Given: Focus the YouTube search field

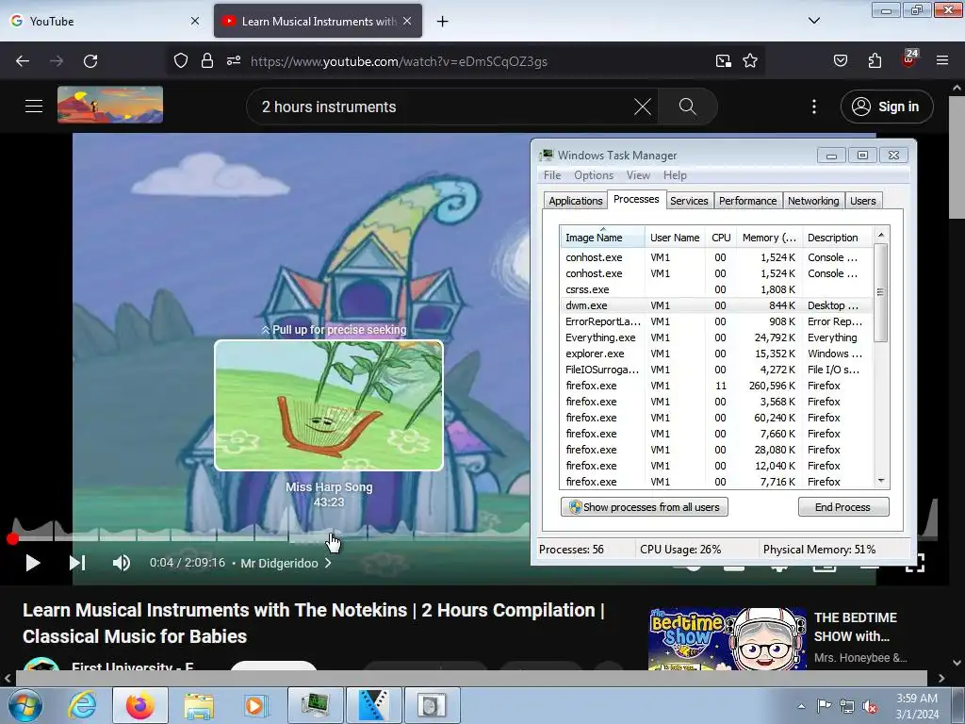Looking at the screenshot, I should point(443,107).
